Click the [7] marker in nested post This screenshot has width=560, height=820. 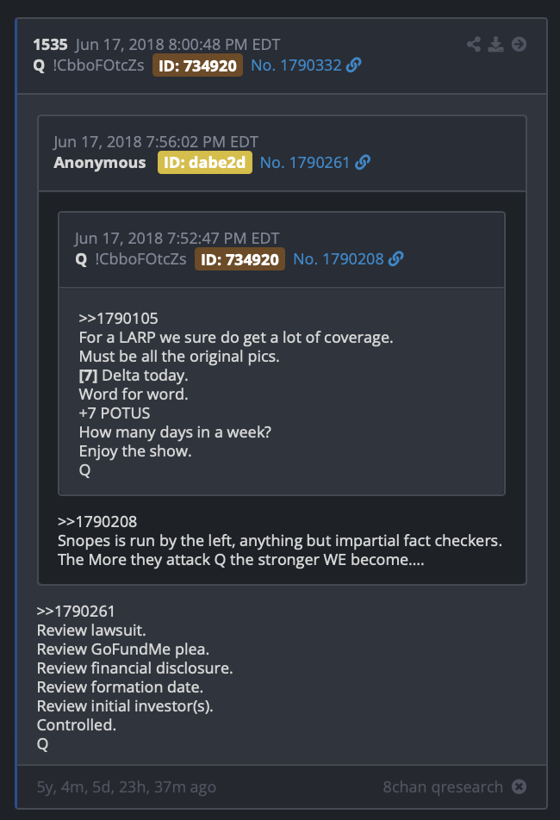88,376
